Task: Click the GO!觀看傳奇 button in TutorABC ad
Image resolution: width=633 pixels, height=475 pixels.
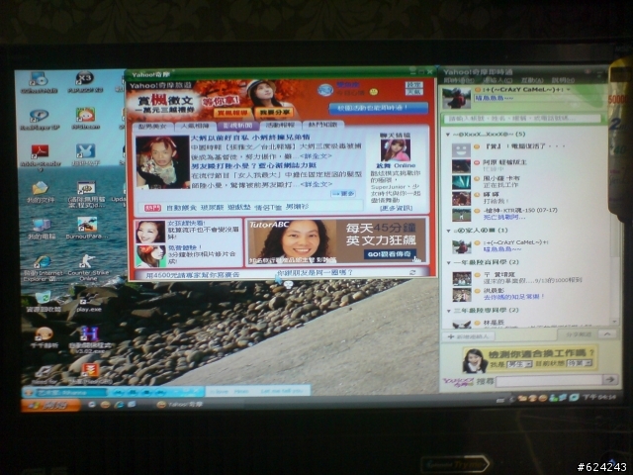Action: pos(389,254)
